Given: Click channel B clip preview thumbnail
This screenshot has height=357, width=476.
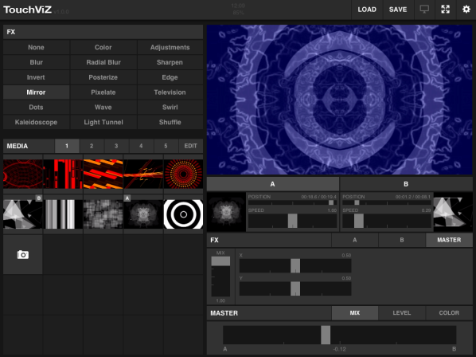Looking at the screenshot, I should 453,212.
